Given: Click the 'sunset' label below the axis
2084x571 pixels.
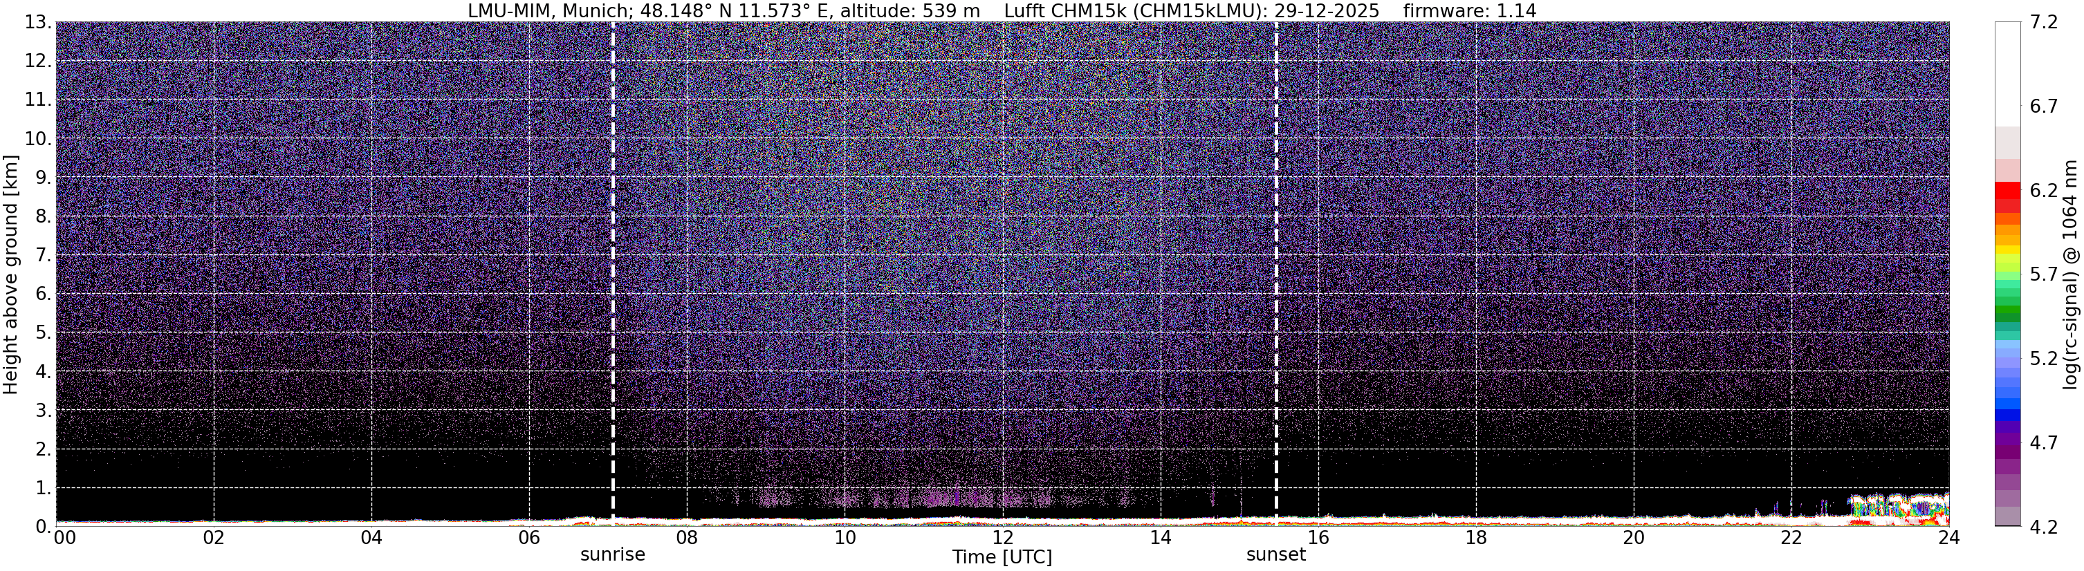Looking at the screenshot, I should pos(1276,555).
